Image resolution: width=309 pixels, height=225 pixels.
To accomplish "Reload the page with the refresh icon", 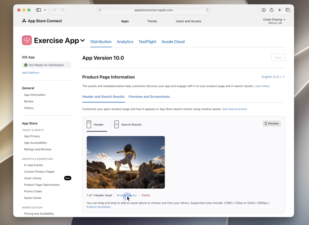I will 207,10.
